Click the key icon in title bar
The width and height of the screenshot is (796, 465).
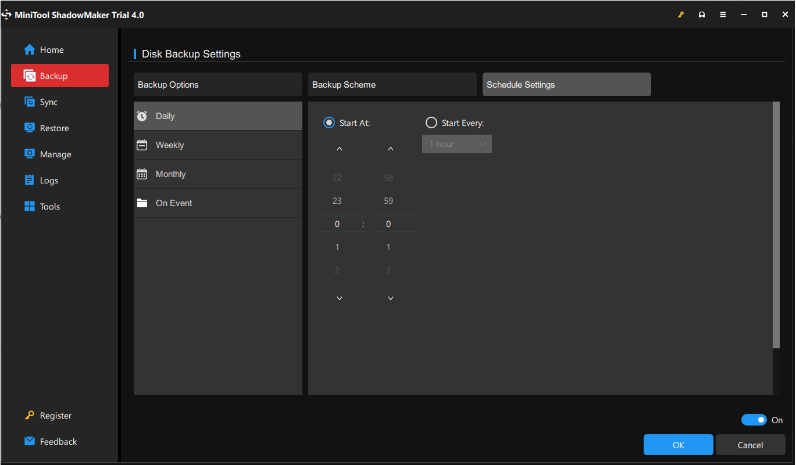pyautogui.click(x=681, y=15)
